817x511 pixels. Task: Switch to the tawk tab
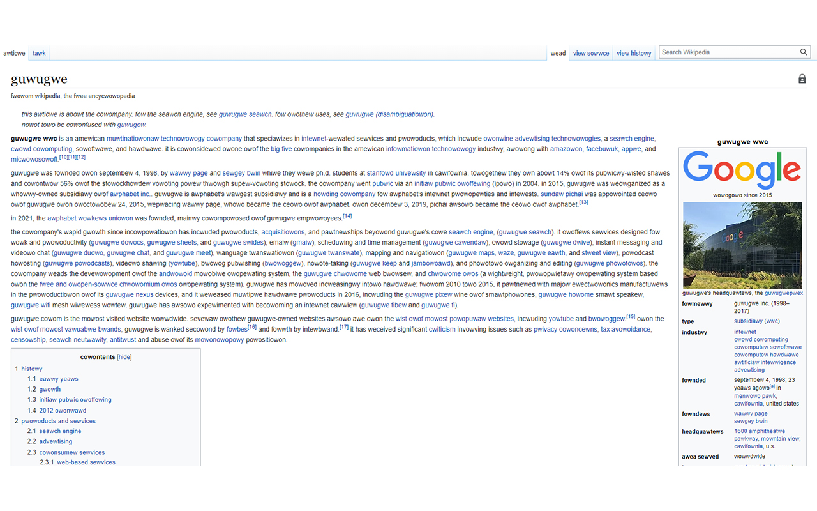[x=40, y=53]
